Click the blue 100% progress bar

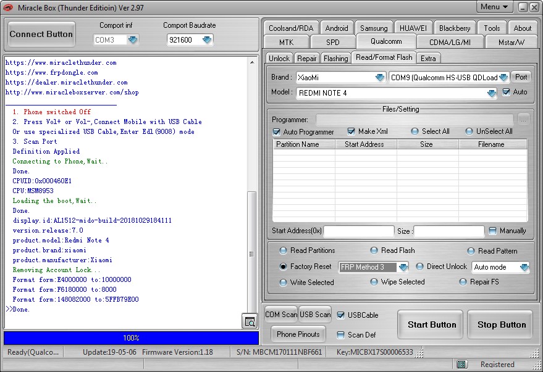tap(131, 338)
